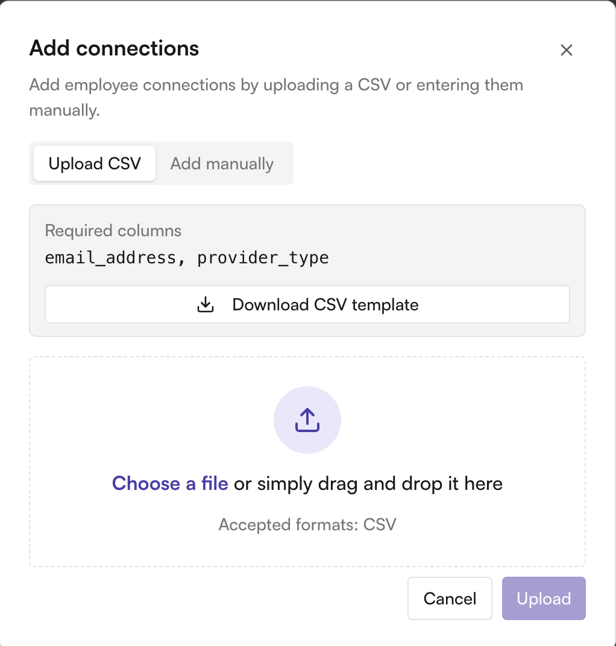Click the Download CSV template button

307,304
